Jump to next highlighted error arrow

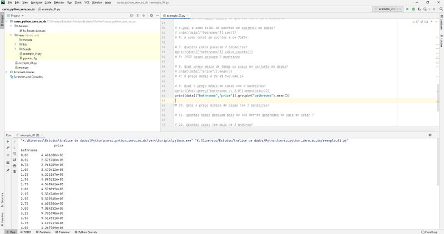(x=436, y=22)
